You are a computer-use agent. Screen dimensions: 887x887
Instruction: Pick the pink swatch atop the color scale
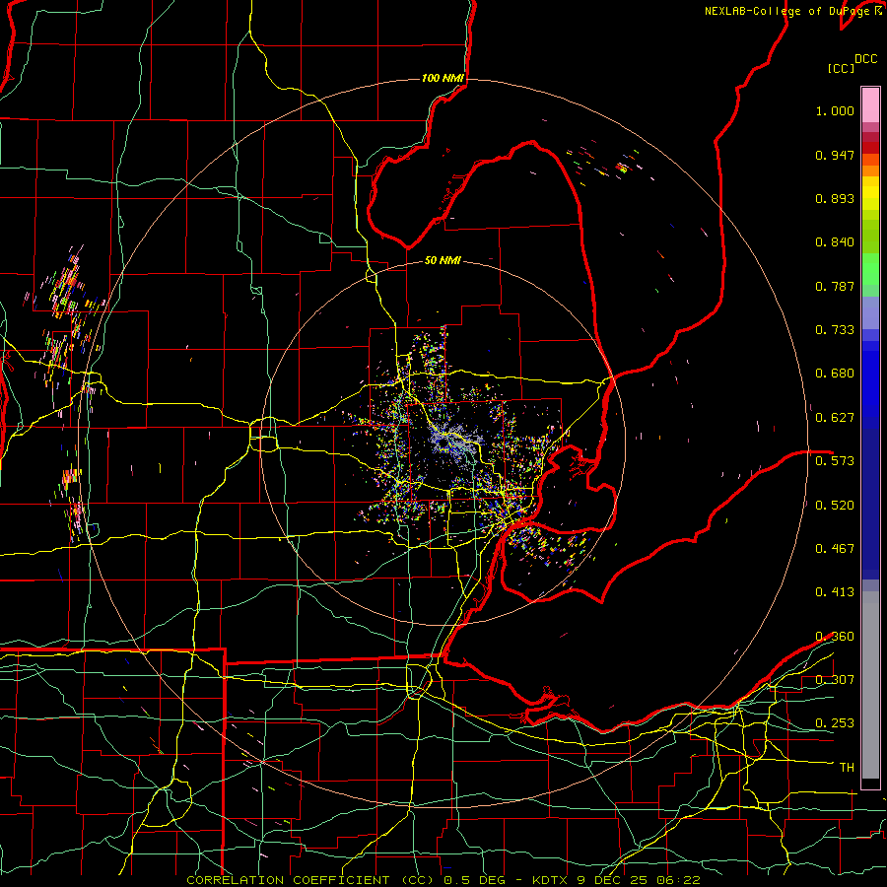point(870,105)
